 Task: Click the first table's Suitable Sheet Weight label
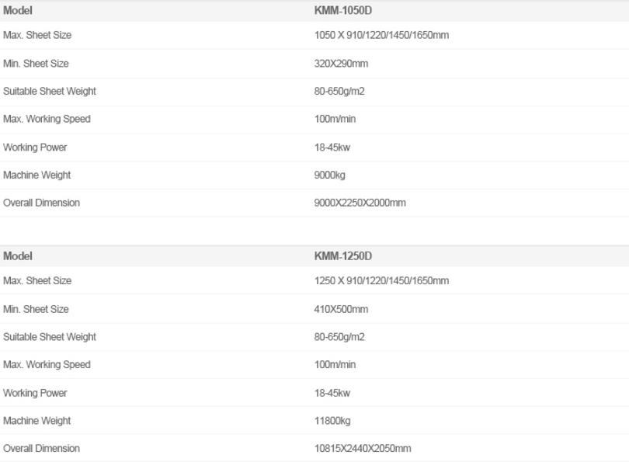tap(50, 92)
